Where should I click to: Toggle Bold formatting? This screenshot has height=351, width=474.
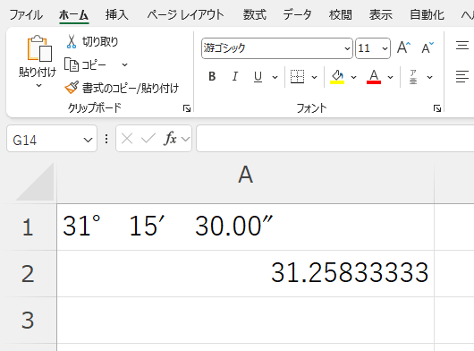(x=212, y=76)
